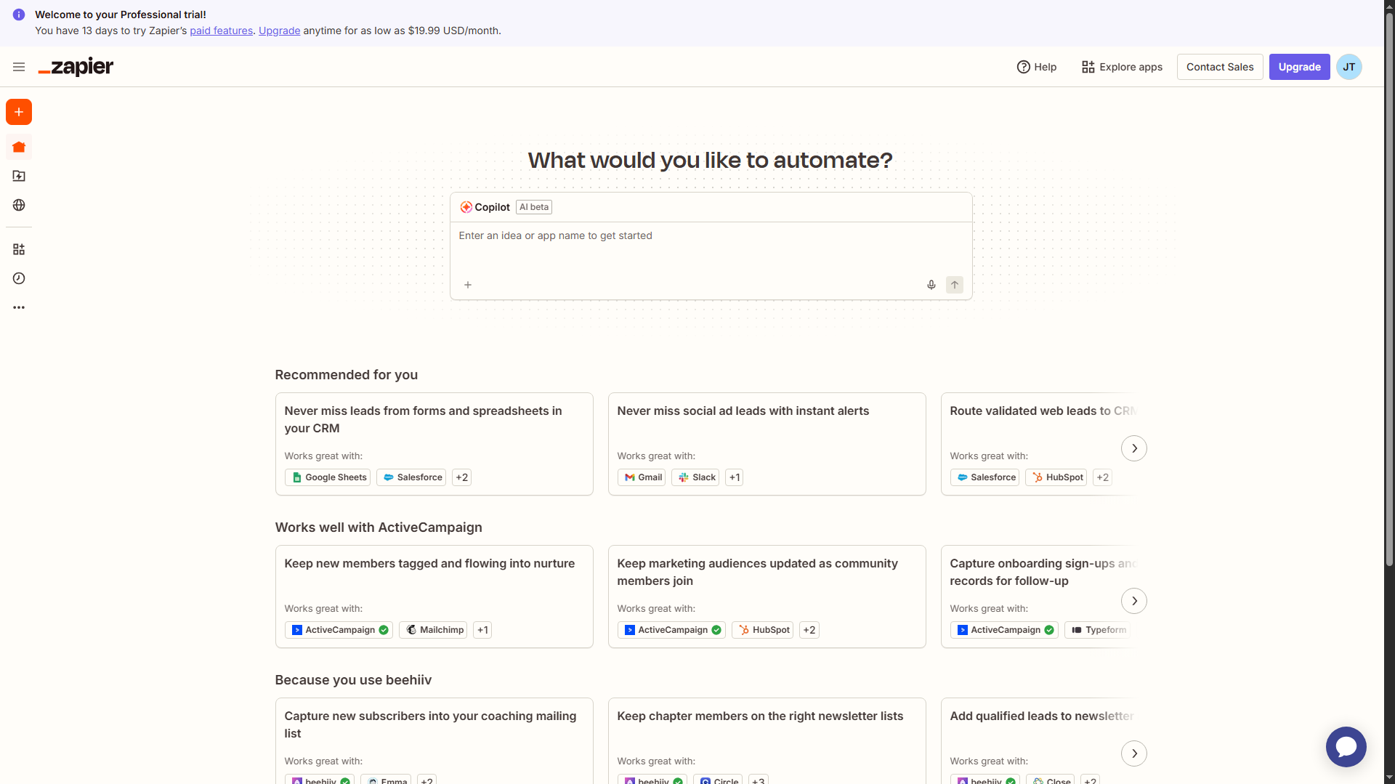The image size is (1395, 784).
Task: Expand the sidebar hamburger menu
Action: tap(19, 67)
